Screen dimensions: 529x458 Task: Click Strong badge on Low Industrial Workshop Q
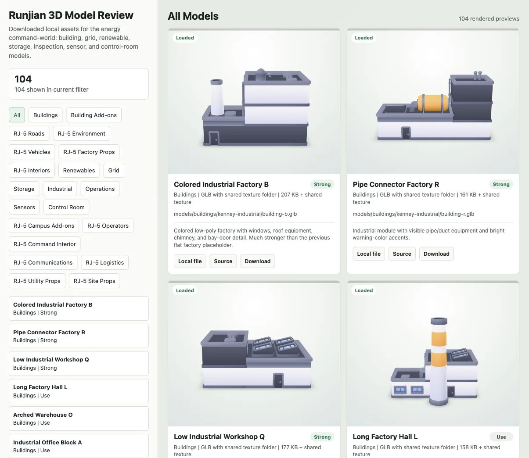click(x=322, y=437)
